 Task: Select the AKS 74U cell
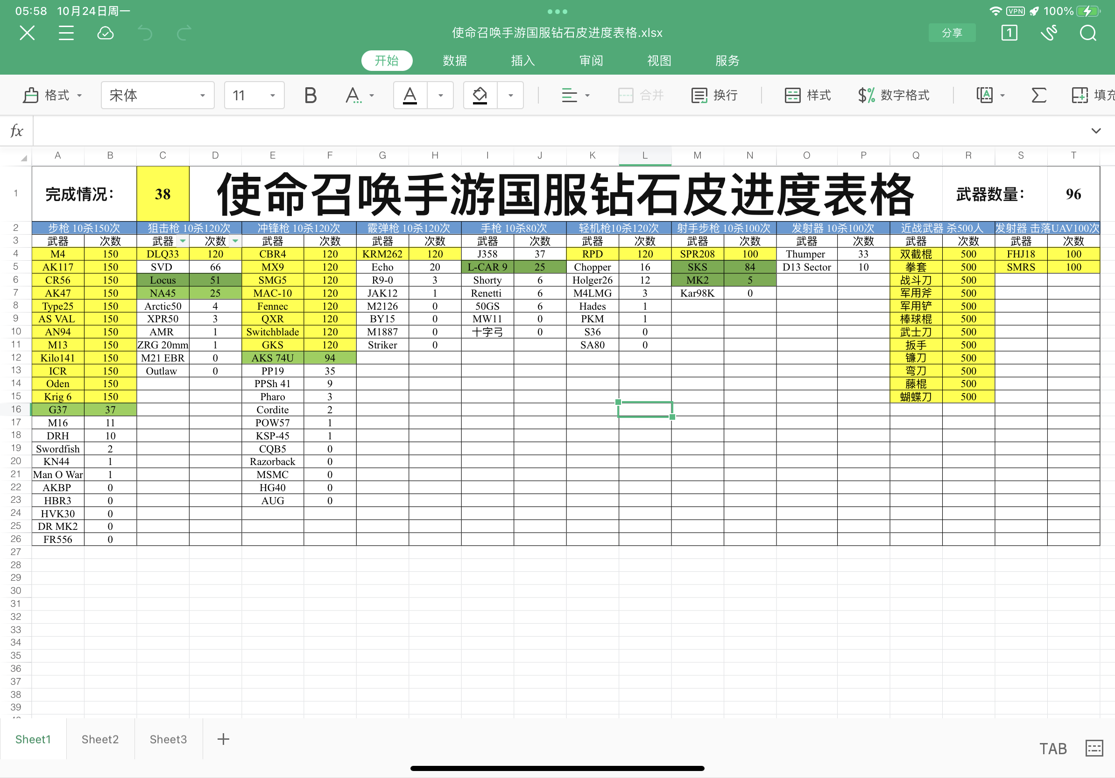pos(272,358)
